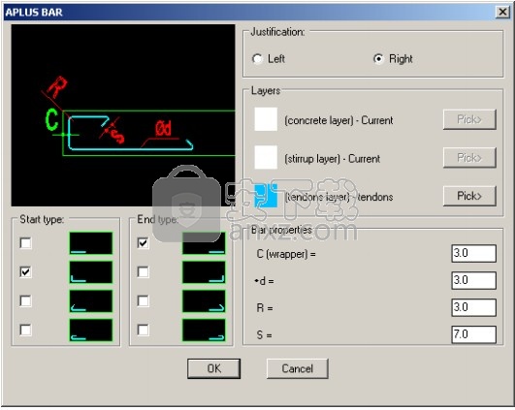Cancel the APLUS BAR dialog
The height and width of the screenshot is (410, 515).
[297, 368]
